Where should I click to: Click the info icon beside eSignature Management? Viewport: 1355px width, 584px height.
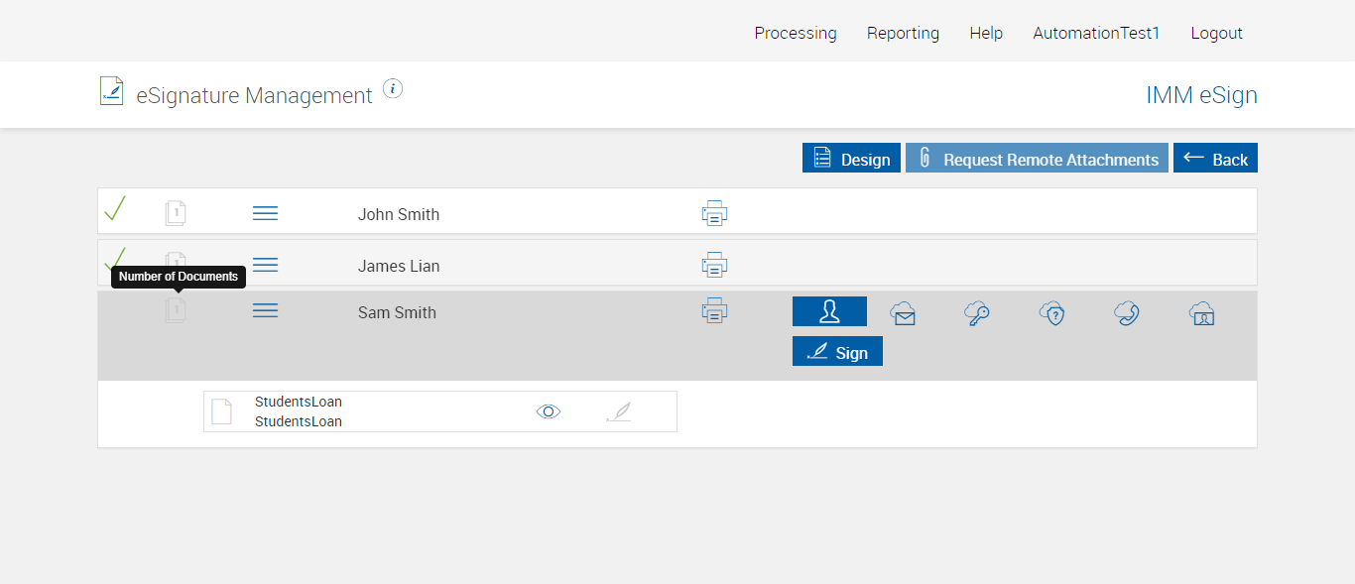(393, 89)
